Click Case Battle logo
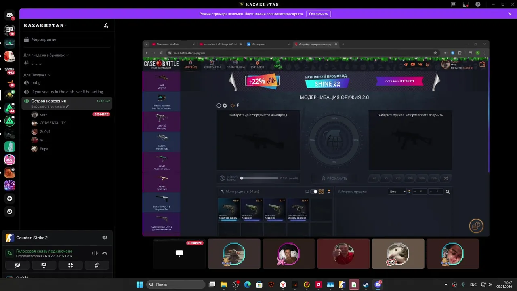Image resolution: width=517 pixels, height=291 pixels. tap(162, 64)
